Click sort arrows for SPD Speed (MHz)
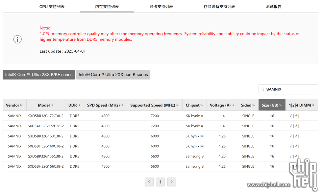322x196 pixels. point(122,105)
